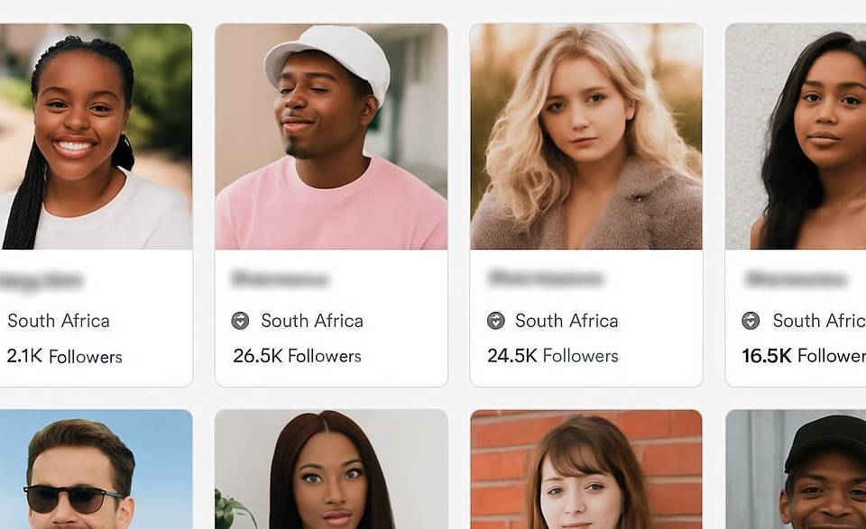Click the badge icon on the 26.5K Followers card

click(240, 321)
